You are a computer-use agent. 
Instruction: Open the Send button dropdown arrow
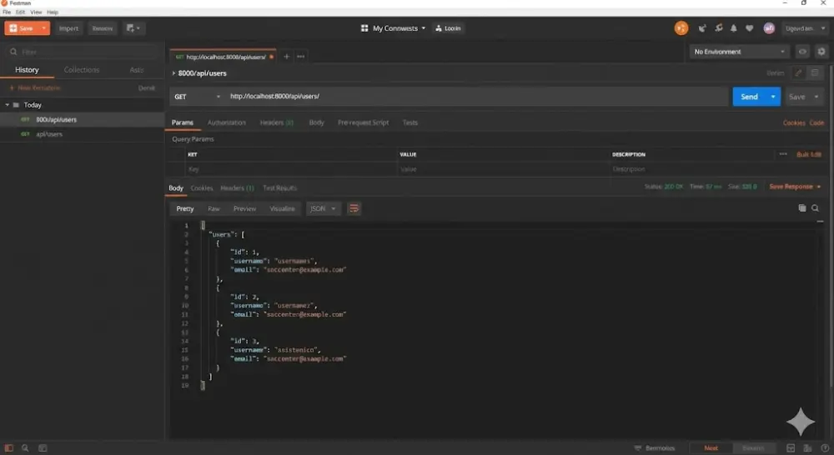click(x=773, y=97)
